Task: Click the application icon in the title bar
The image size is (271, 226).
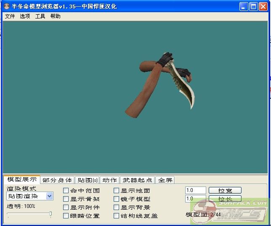Action: [7, 7]
